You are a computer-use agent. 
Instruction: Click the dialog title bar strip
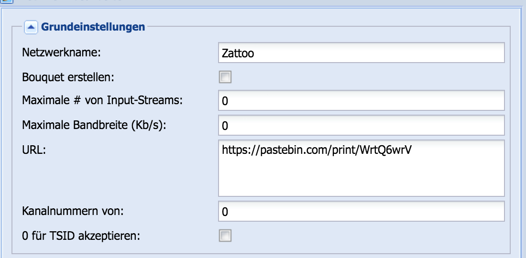coord(263,2)
